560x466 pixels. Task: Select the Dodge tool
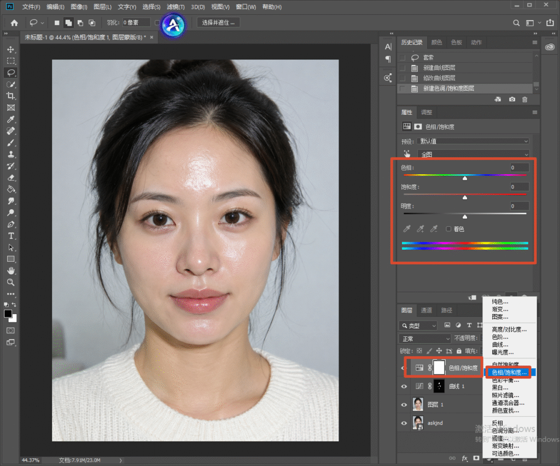(11, 213)
